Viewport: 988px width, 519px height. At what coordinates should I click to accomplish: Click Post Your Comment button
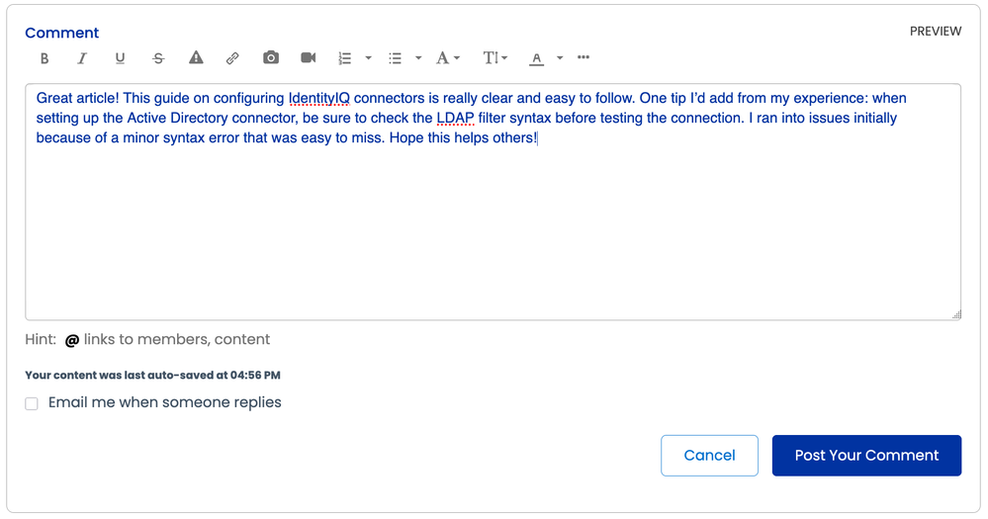point(866,456)
